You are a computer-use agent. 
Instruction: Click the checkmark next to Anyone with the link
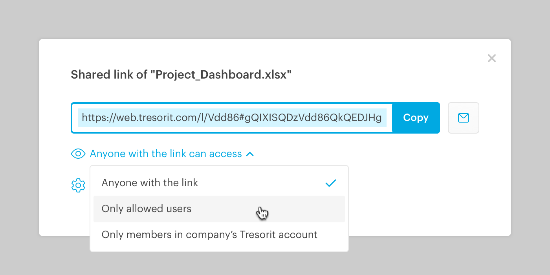click(331, 183)
